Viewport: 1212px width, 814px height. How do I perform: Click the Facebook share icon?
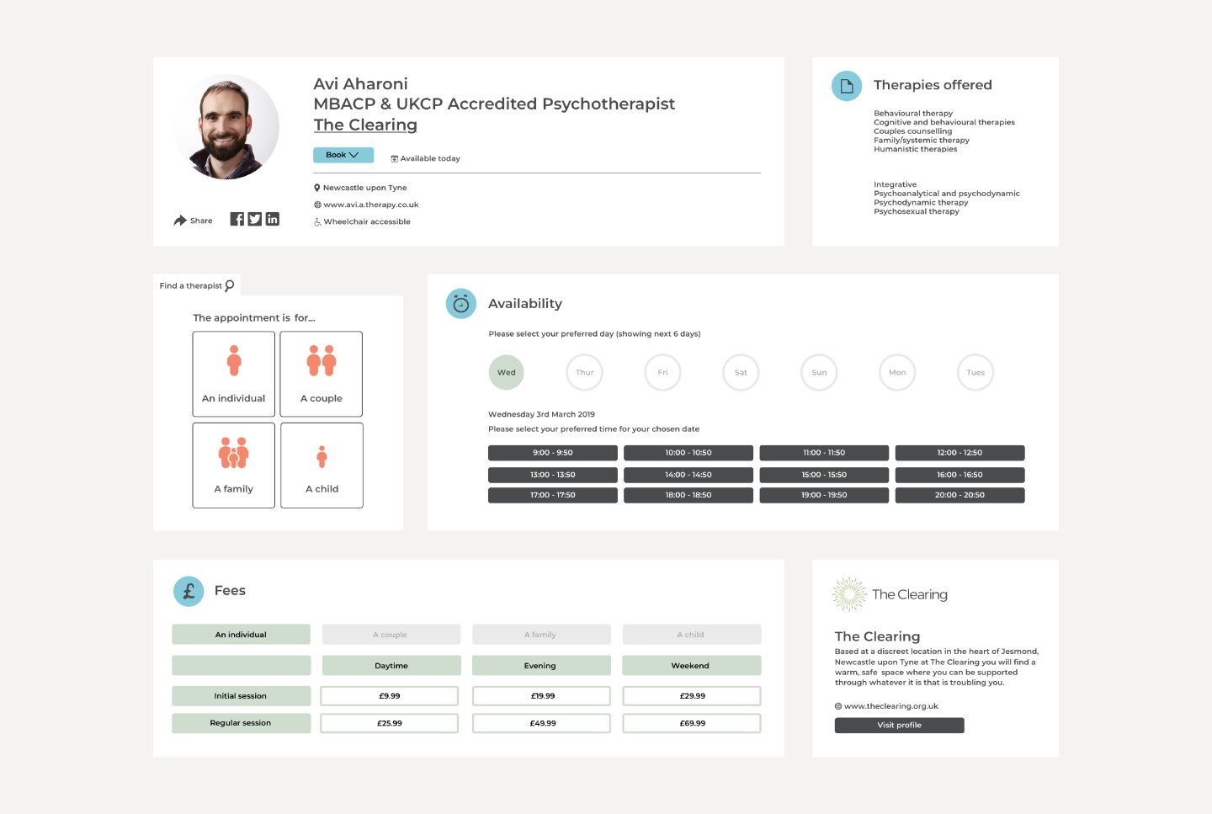237,219
